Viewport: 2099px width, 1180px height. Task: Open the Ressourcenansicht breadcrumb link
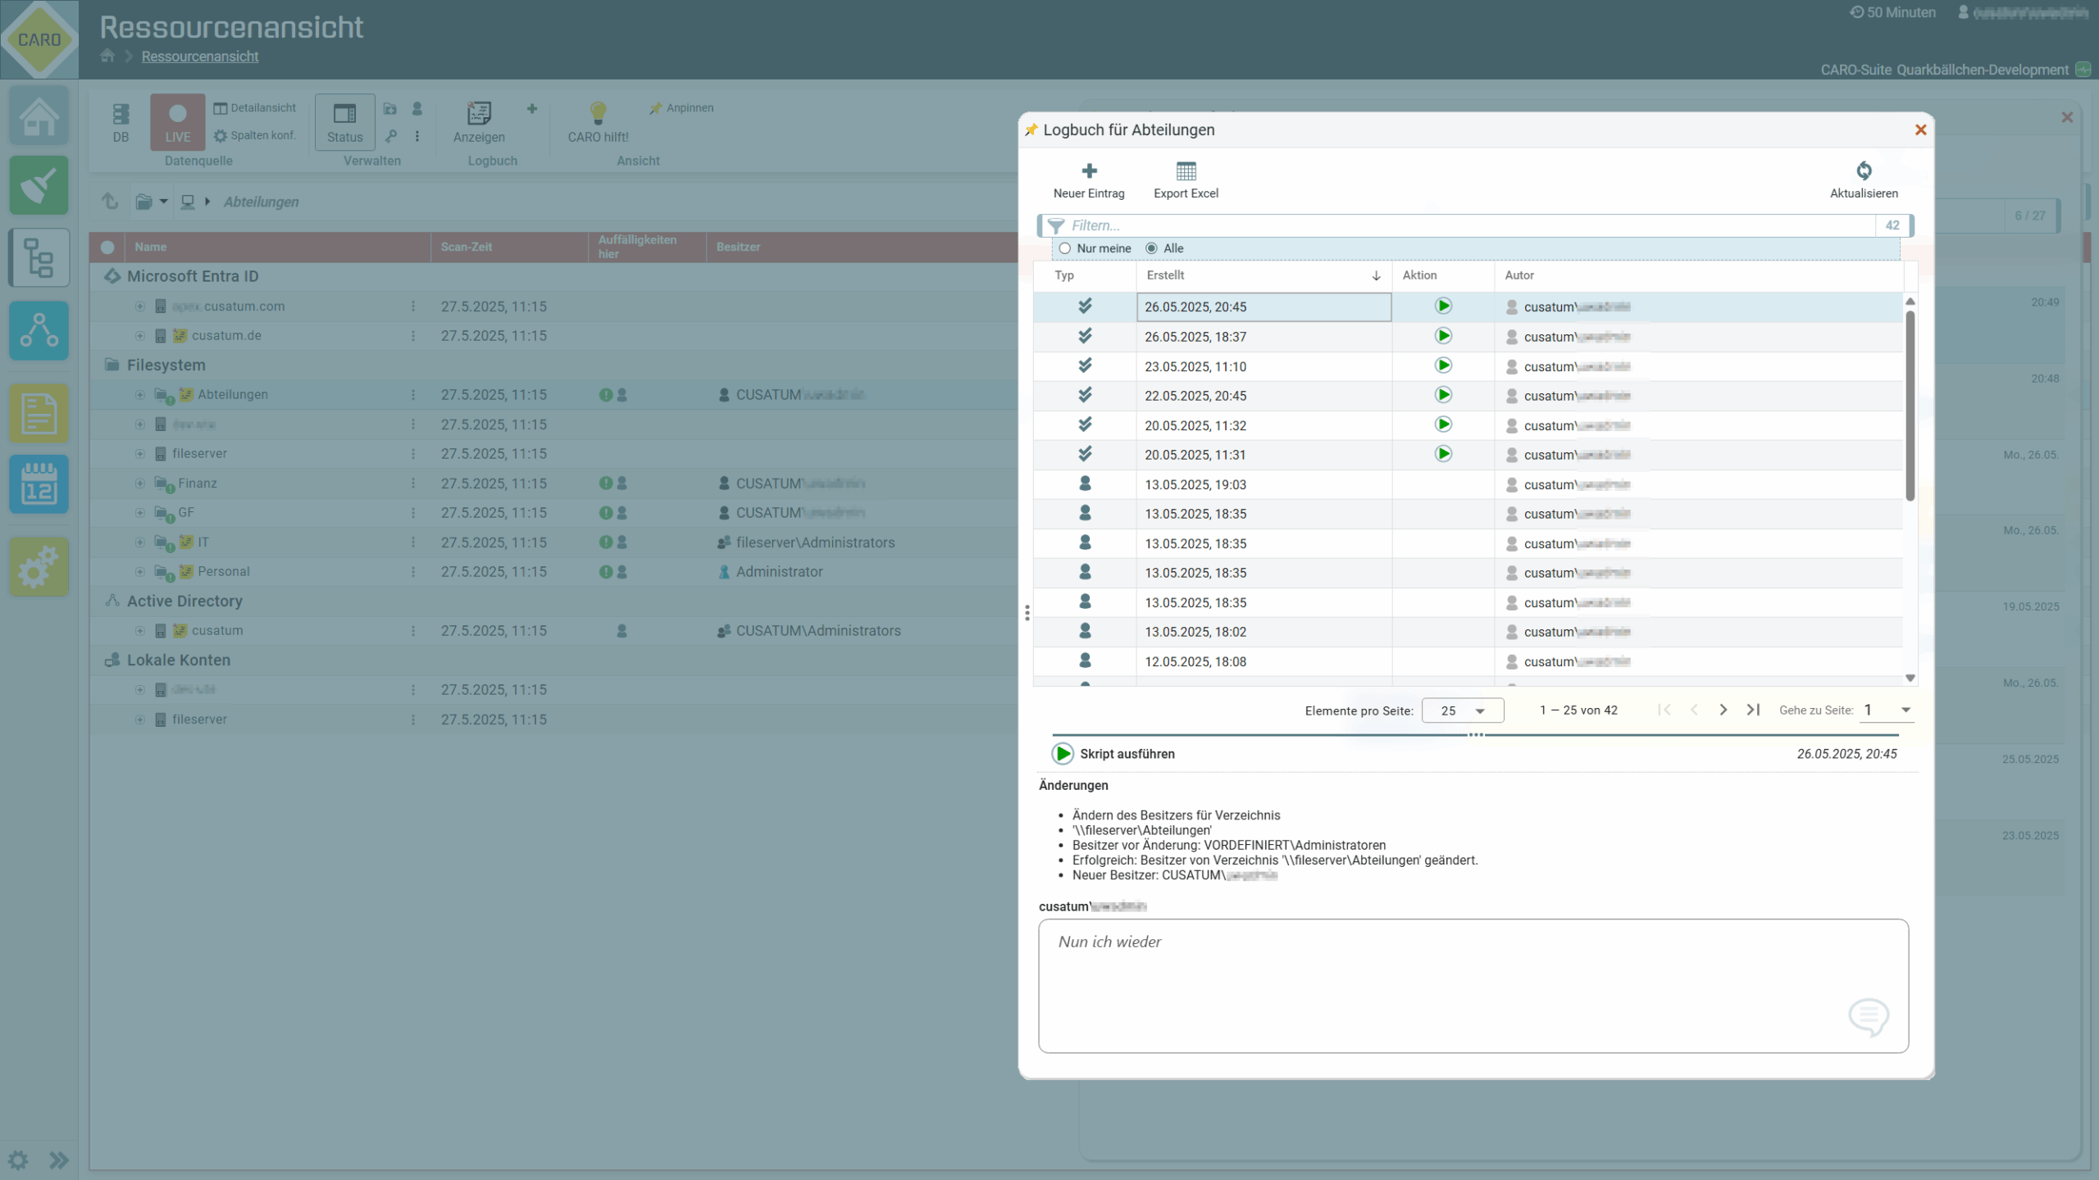pyautogui.click(x=200, y=57)
